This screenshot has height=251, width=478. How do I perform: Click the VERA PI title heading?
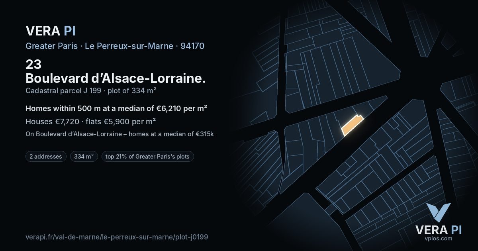pos(51,31)
